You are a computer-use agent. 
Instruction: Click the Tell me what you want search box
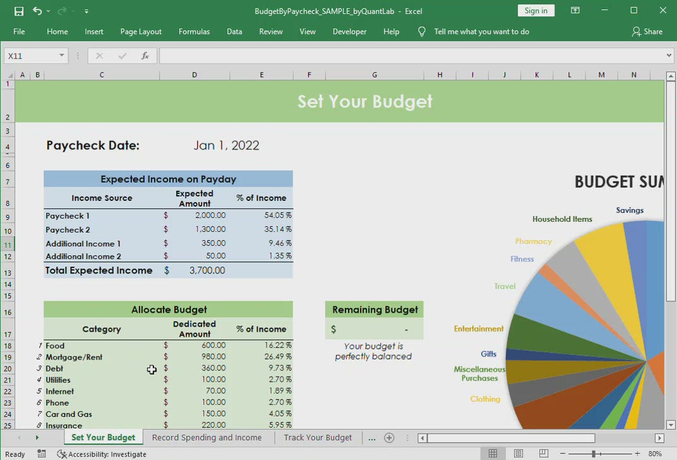[481, 32]
